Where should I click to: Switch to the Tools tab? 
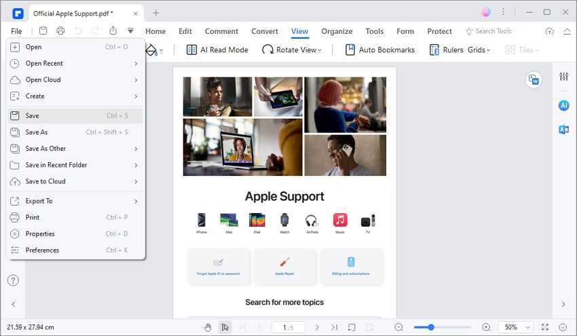coord(374,31)
